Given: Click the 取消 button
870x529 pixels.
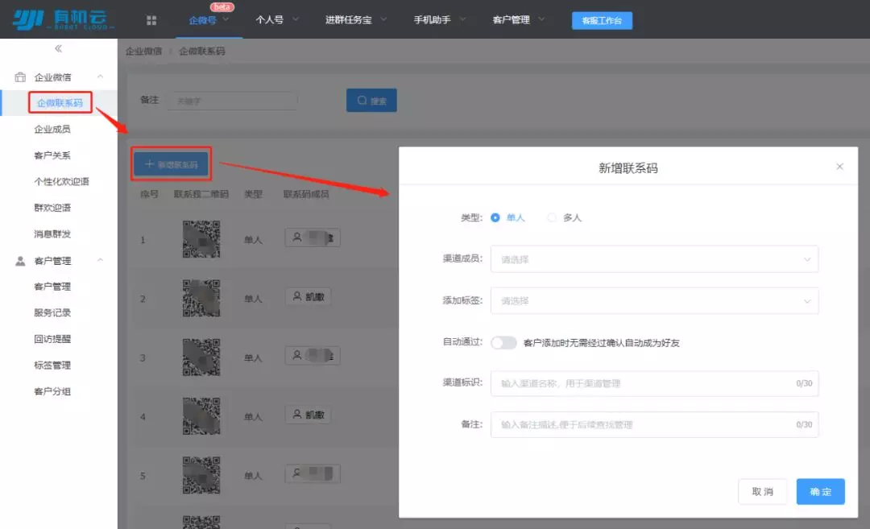Looking at the screenshot, I should click(x=762, y=491).
